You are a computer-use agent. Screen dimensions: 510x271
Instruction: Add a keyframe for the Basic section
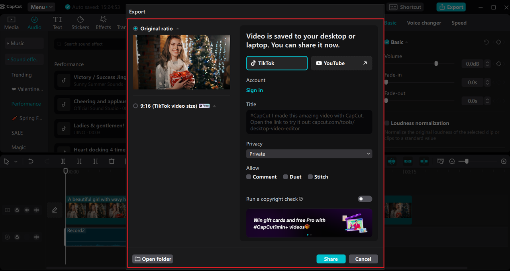(x=499, y=42)
